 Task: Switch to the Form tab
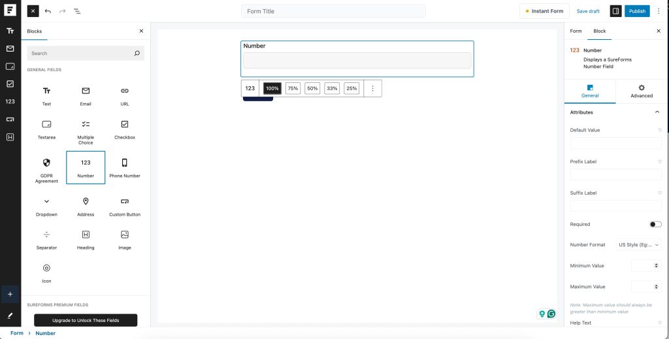coord(576,31)
